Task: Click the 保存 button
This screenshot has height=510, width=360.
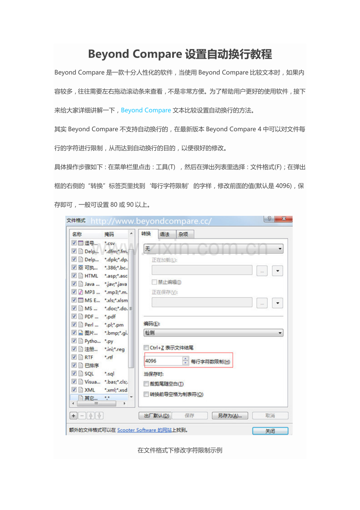Action: click(x=189, y=416)
